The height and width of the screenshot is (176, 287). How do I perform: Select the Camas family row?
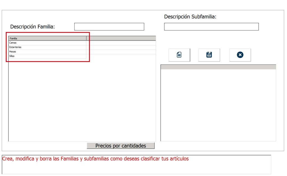point(47,43)
